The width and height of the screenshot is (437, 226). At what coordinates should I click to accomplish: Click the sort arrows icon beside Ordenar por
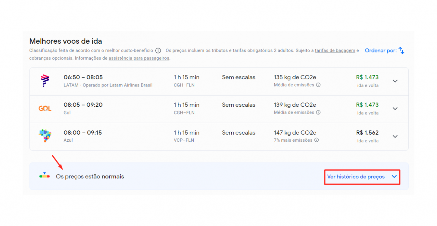pos(402,50)
